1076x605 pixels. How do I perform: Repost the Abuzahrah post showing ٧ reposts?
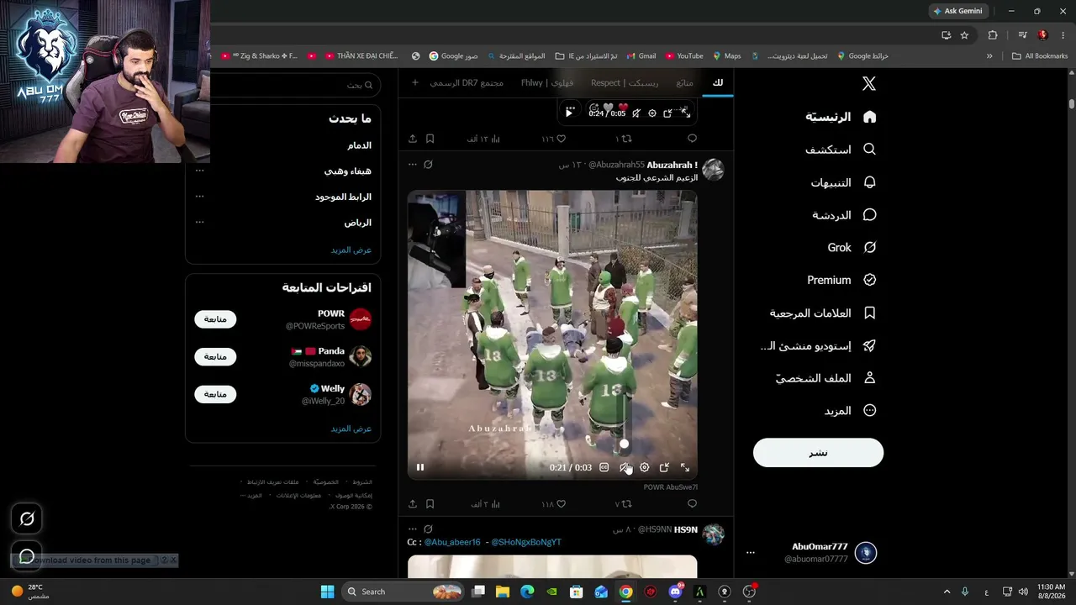(623, 504)
